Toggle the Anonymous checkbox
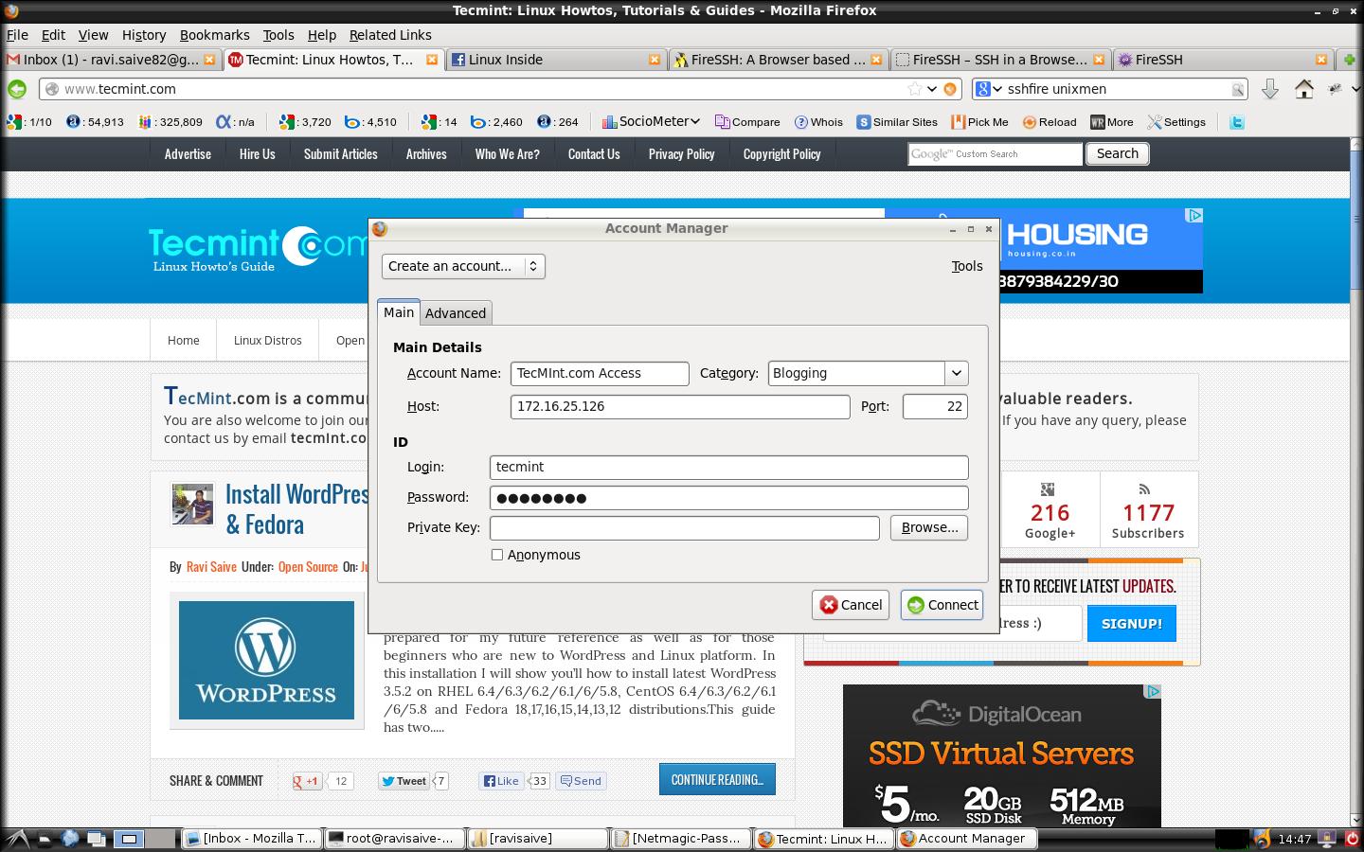Image resolution: width=1364 pixels, height=852 pixels. point(497,555)
